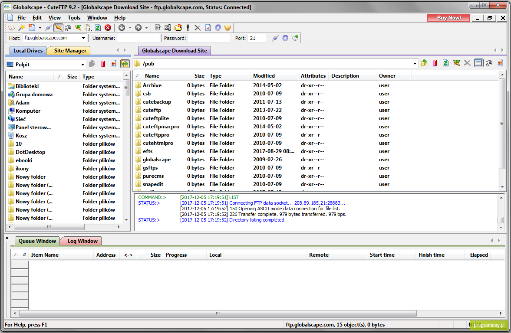Screen dimensions: 511x333
Task: Sort remote list by Owner column header
Action: 393,76
